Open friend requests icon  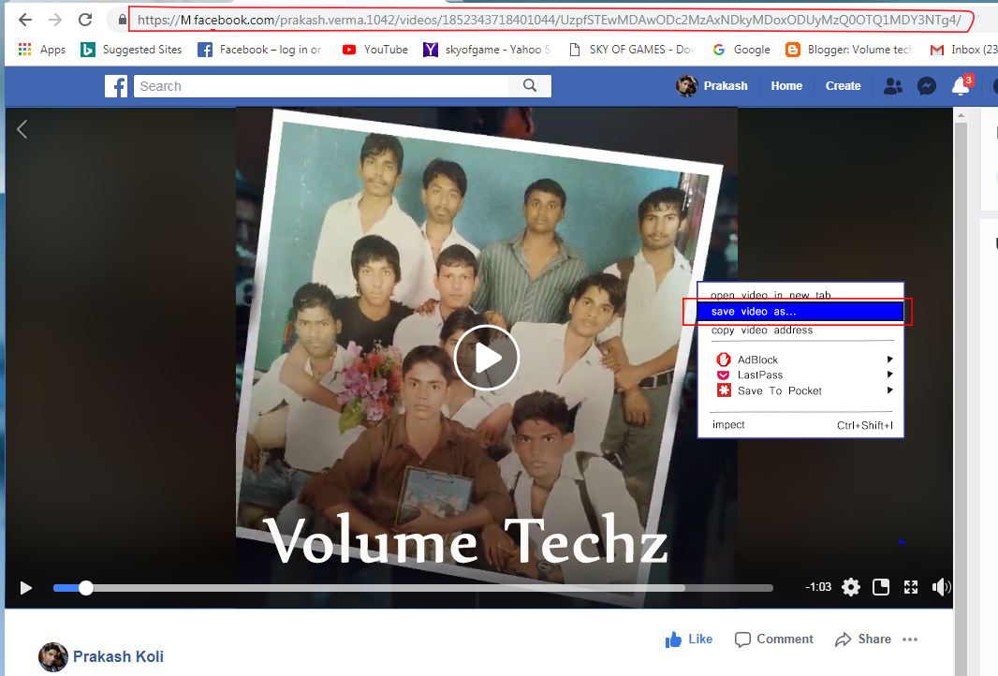tap(893, 85)
